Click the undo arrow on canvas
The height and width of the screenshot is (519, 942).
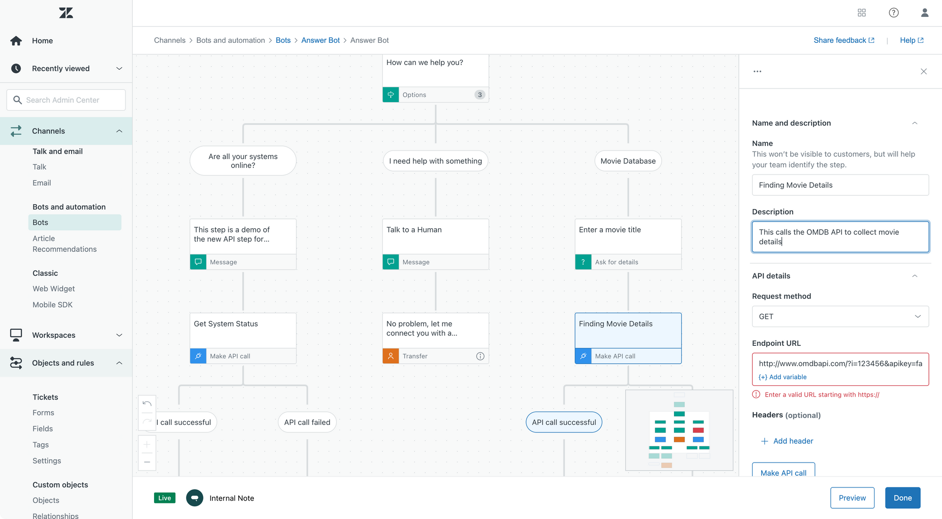click(147, 404)
